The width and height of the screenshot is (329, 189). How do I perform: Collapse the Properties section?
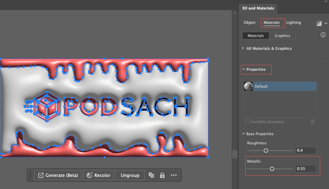(243, 69)
